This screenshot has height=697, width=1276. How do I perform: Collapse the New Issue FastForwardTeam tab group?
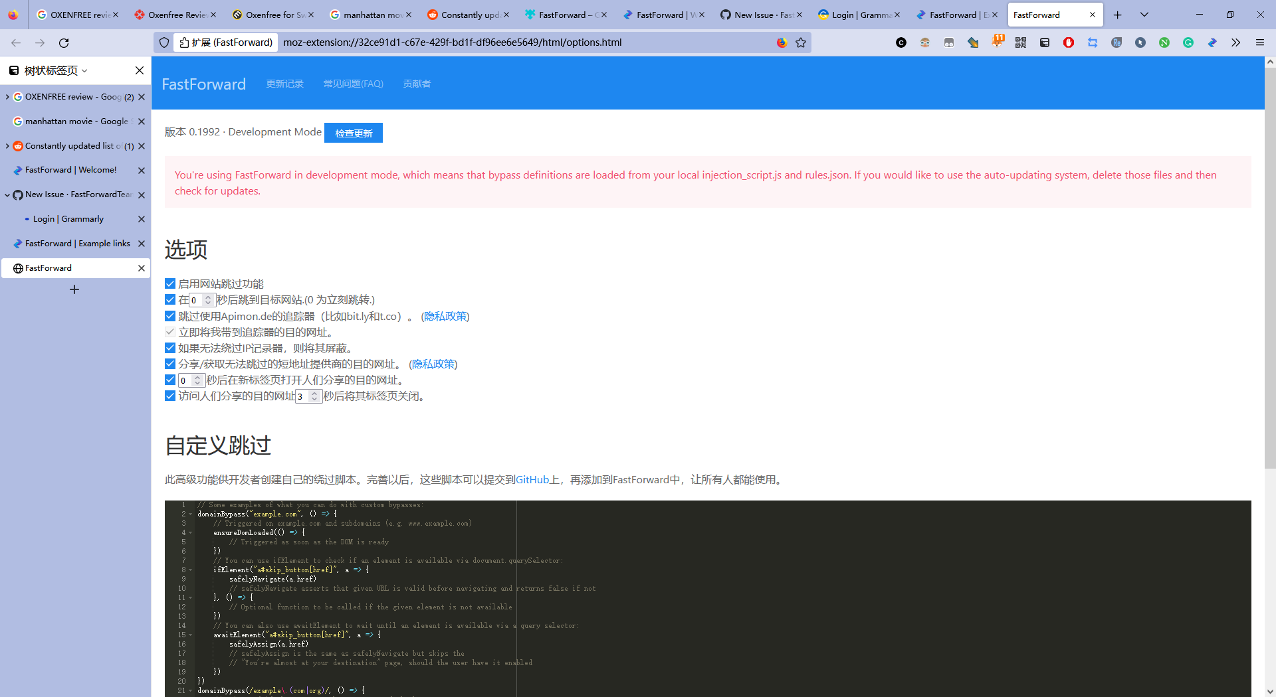pyautogui.click(x=7, y=194)
